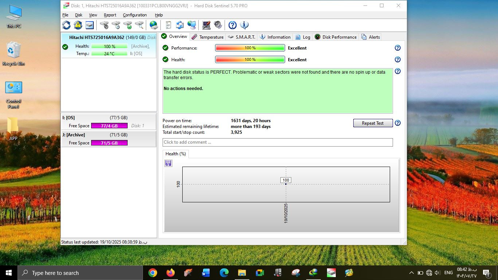Image resolution: width=498 pixels, height=280 pixels.
Task: Switch to the S.M.A.R.T. tab
Action: click(241, 37)
